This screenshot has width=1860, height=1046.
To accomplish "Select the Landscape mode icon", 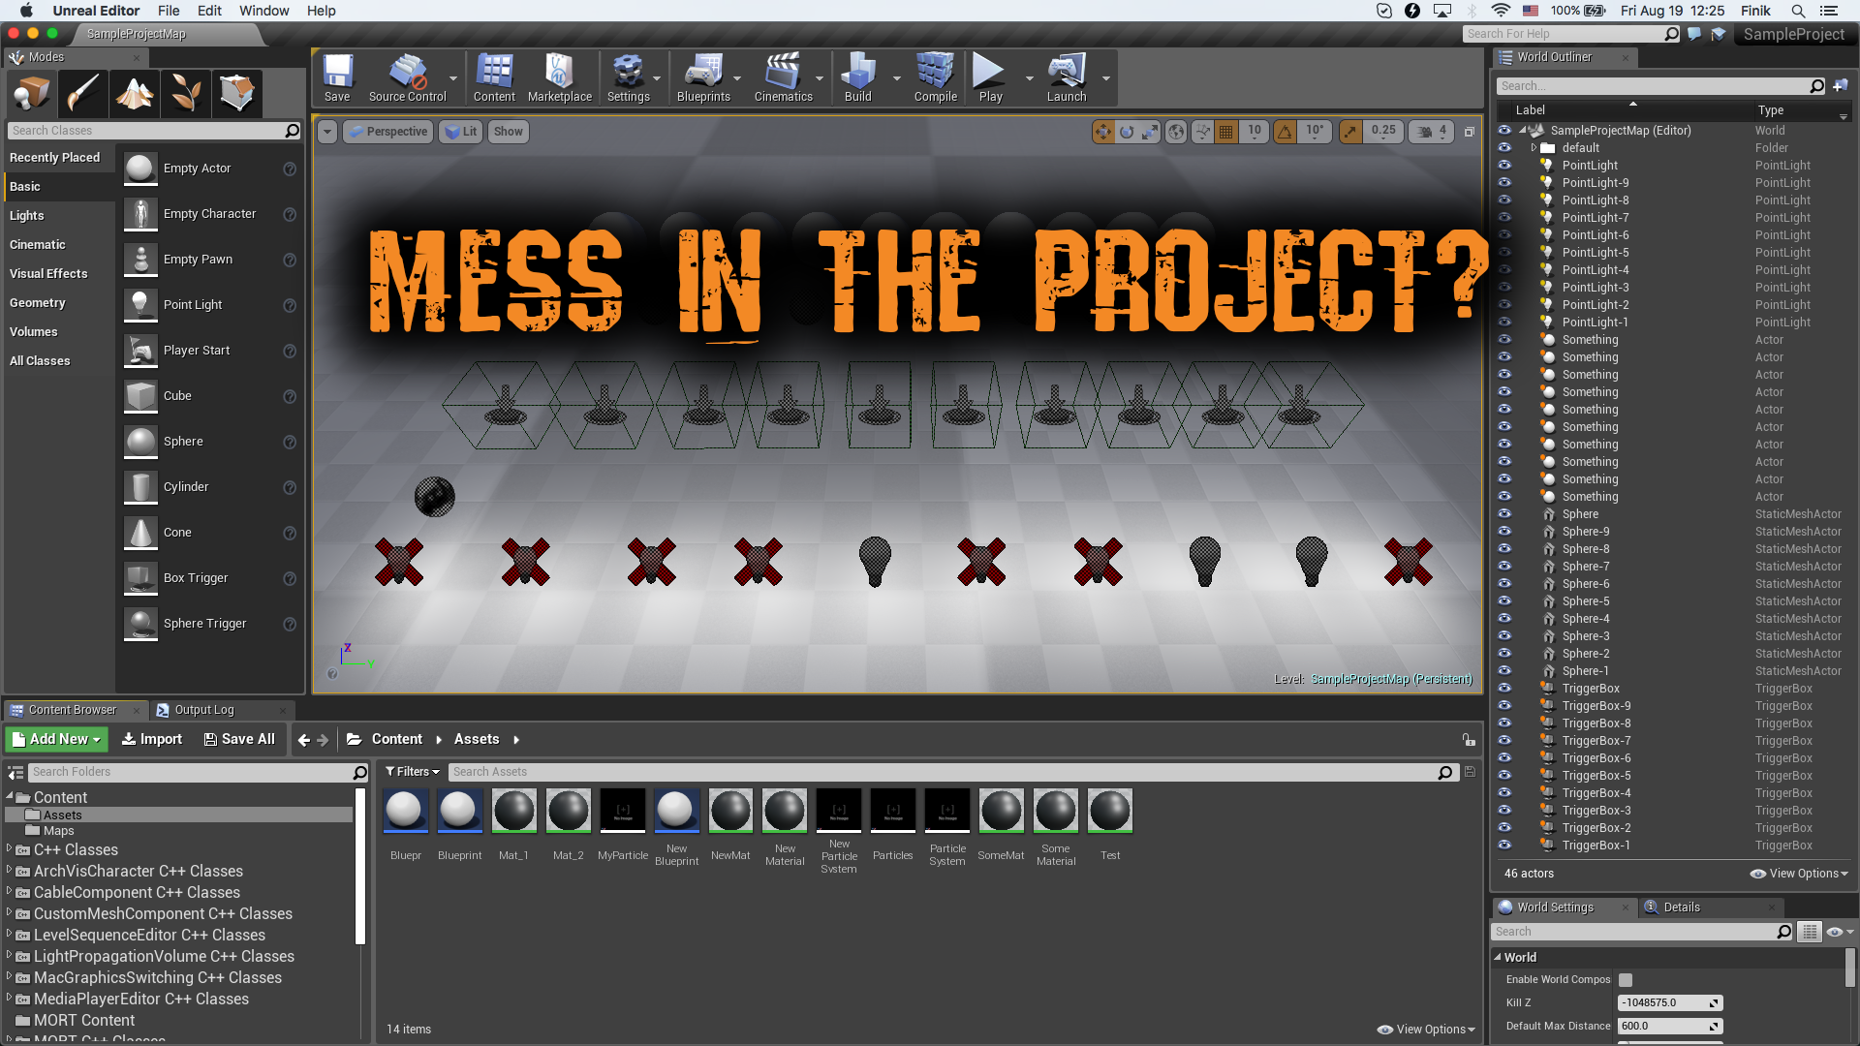I will pyautogui.click(x=134, y=94).
